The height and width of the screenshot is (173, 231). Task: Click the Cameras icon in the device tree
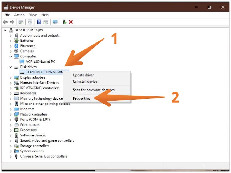[16, 51]
